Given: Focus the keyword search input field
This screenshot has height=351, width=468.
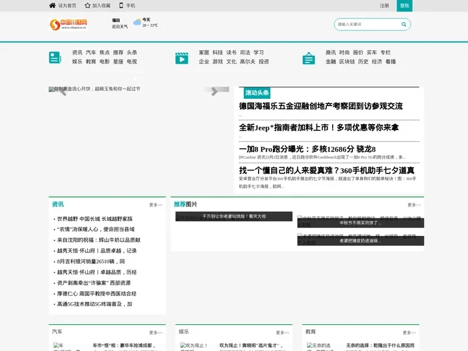Looking at the screenshot, I should coord(369,25).
